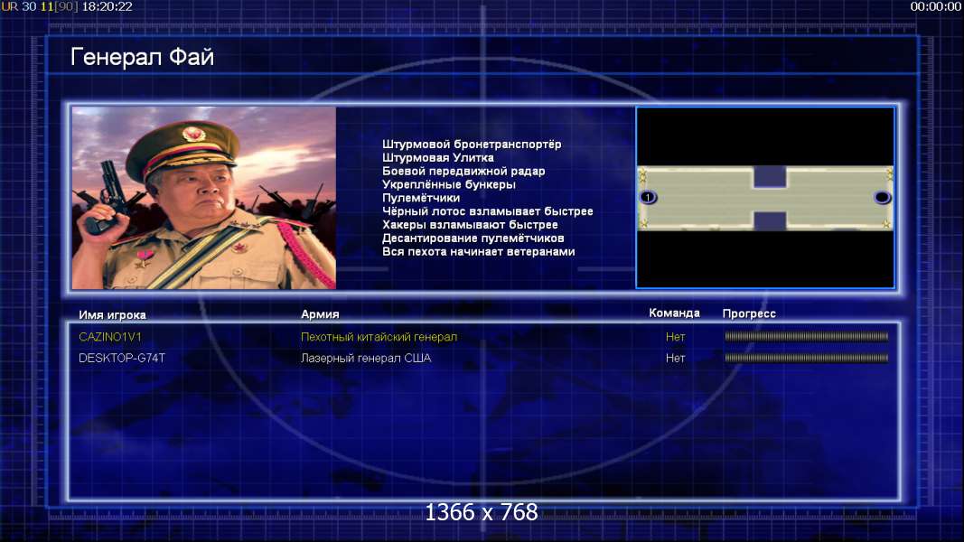Select "Вся пехота начинает ветеранами" line
The image size is (964, 542).
pos(478,252)
